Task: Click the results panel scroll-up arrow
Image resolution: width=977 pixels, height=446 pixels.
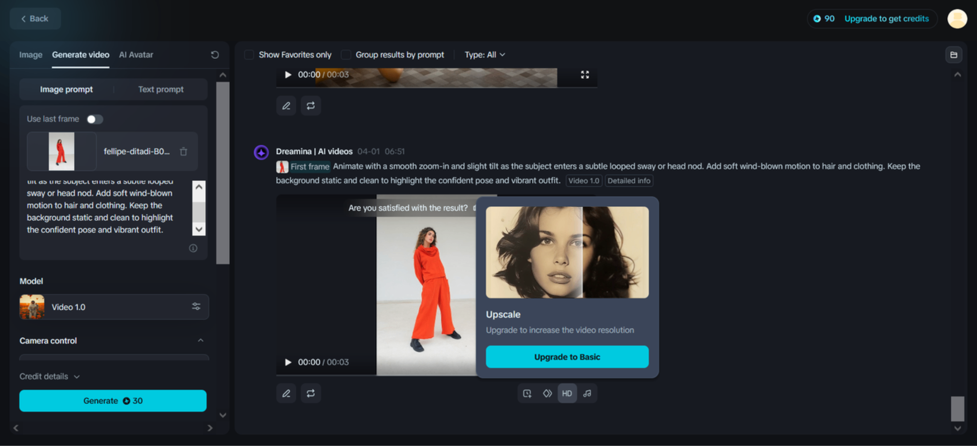Action: (957, 75)
